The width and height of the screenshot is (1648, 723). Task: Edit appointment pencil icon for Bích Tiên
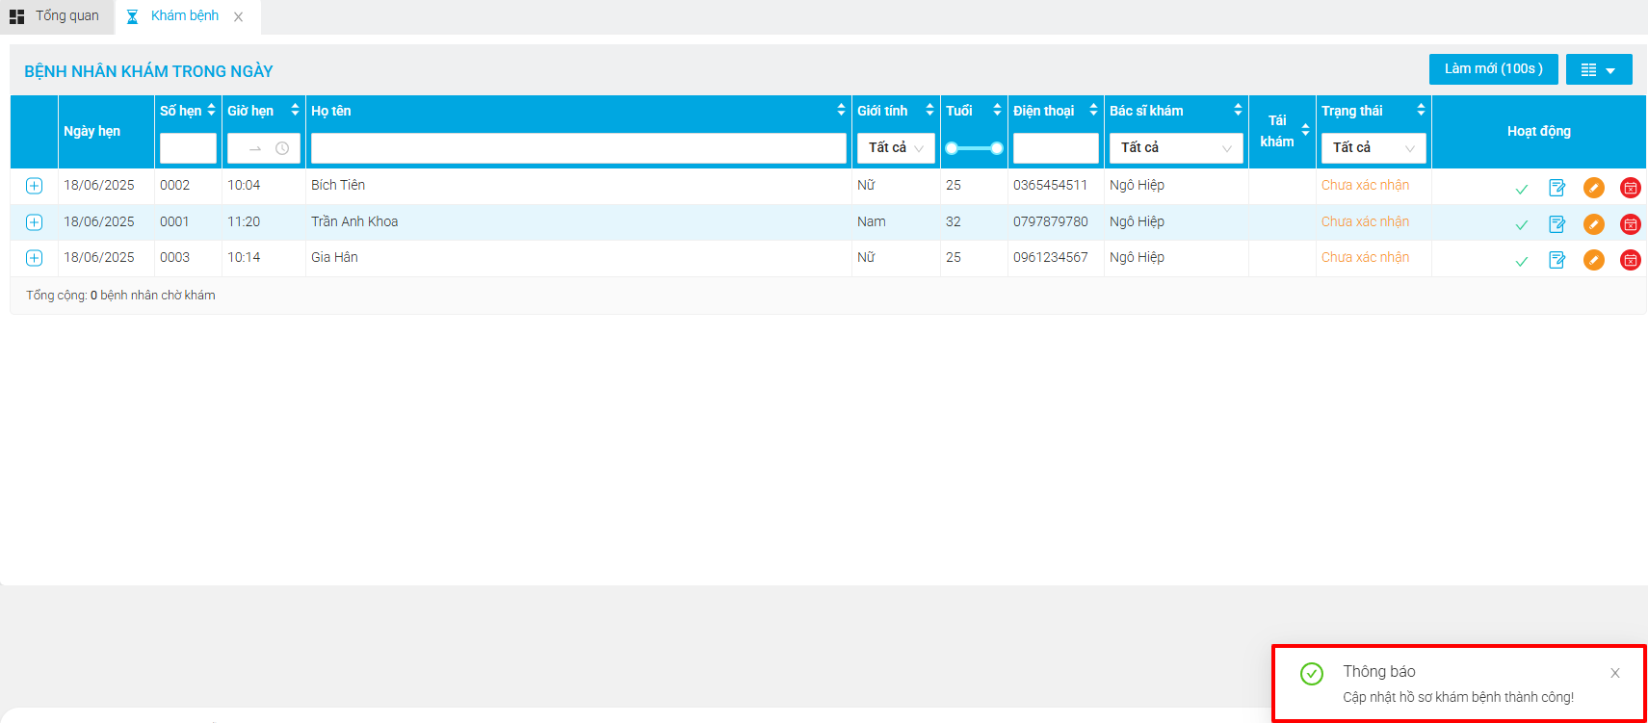click(1594, 188)
